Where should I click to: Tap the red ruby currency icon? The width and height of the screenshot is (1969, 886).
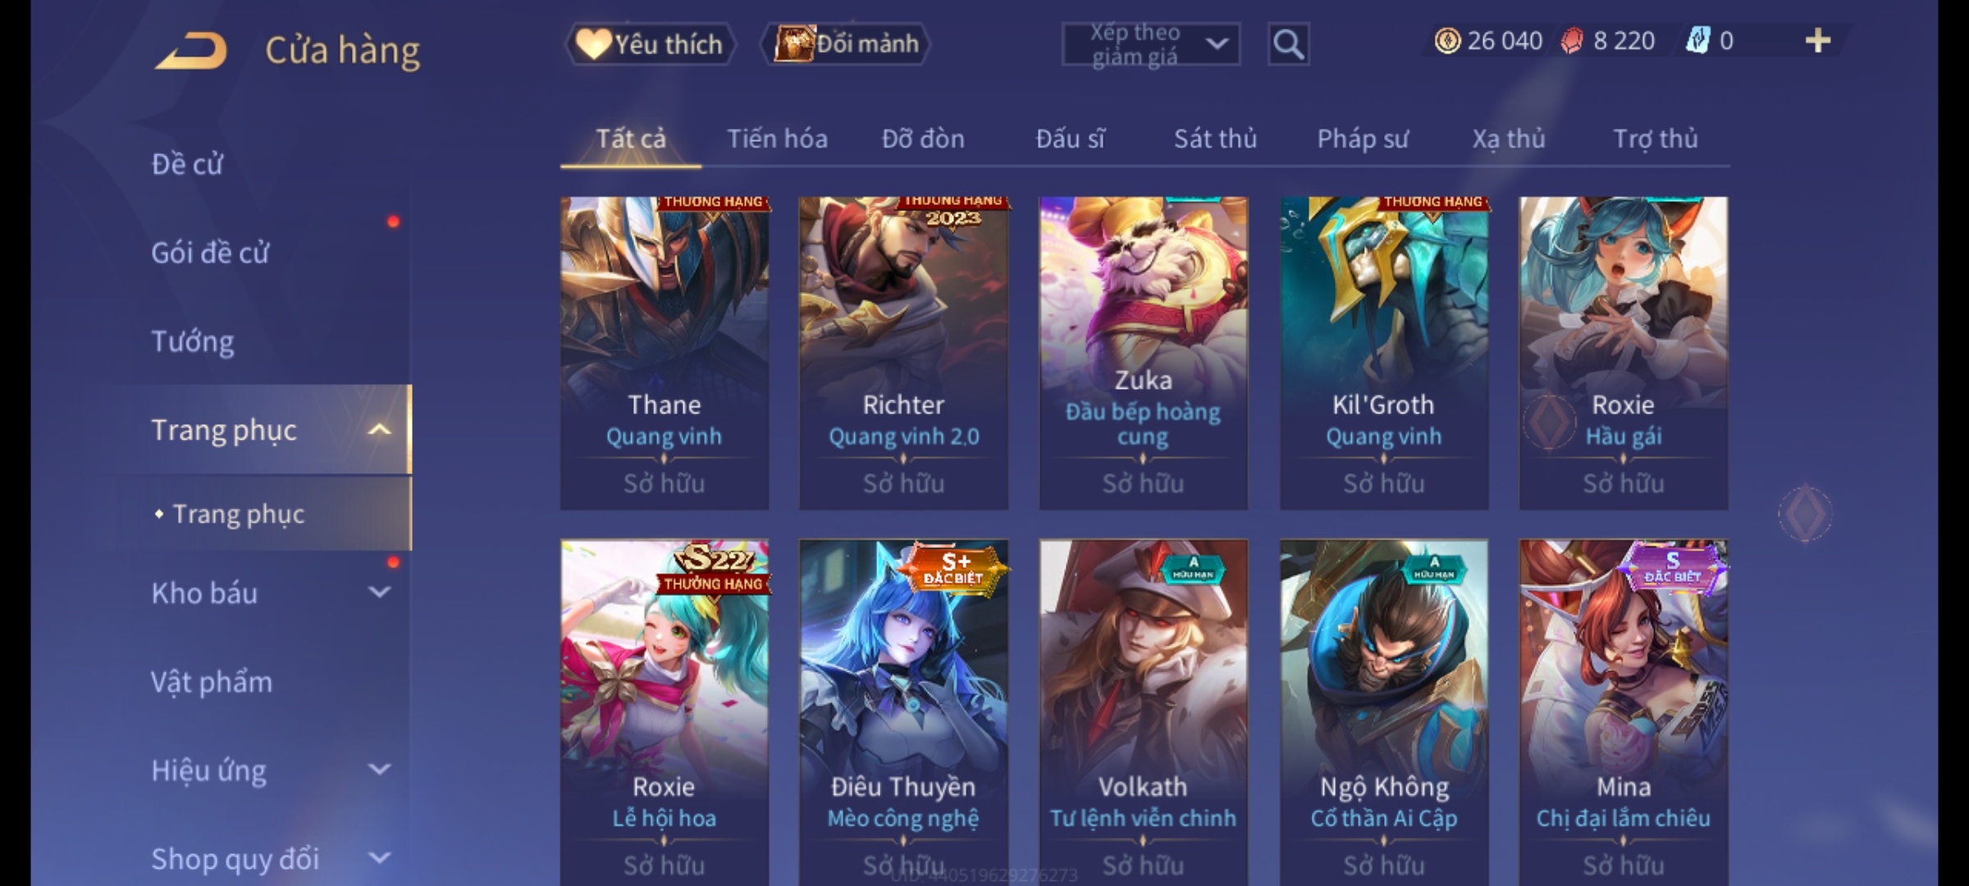[1572, 41]
